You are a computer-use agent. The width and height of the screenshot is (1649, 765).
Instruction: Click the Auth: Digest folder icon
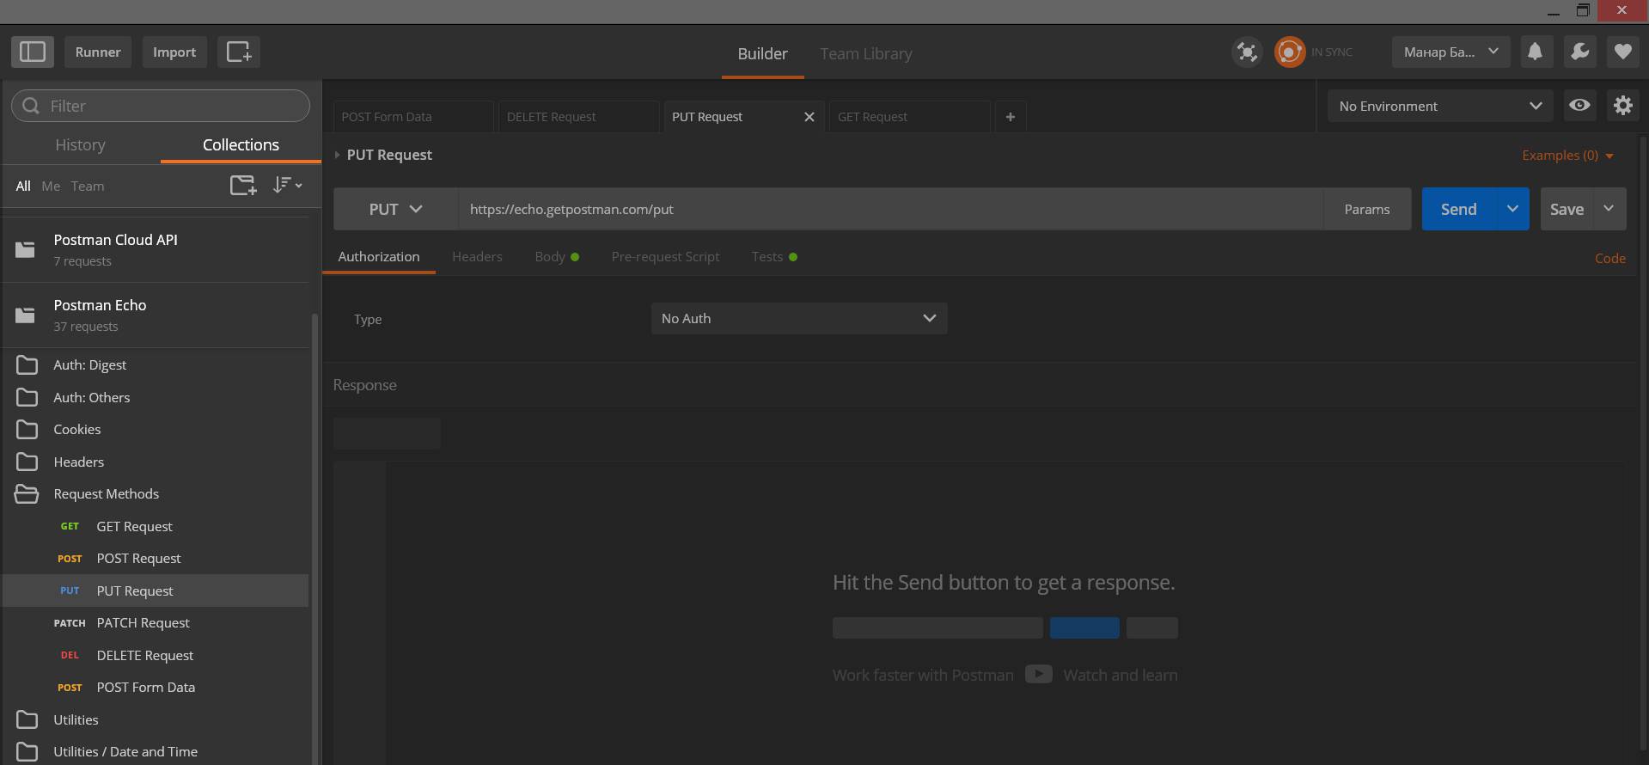[27, 364]
